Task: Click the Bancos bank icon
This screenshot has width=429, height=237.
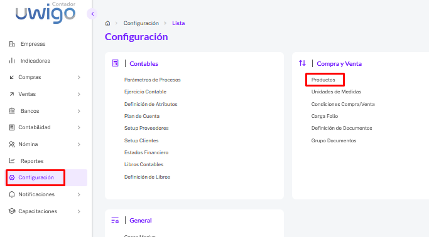Action: click(x=12, y=111)
